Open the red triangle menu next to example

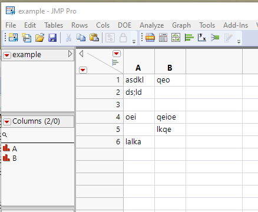pos(7,55)
